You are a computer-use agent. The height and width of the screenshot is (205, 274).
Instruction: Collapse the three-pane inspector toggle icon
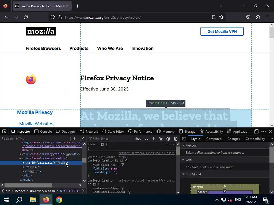coord(184,139)
